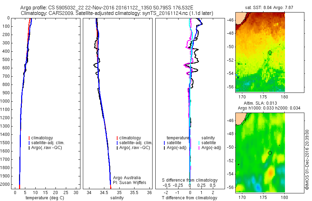Click T difference from climatology label

point(189,198)
